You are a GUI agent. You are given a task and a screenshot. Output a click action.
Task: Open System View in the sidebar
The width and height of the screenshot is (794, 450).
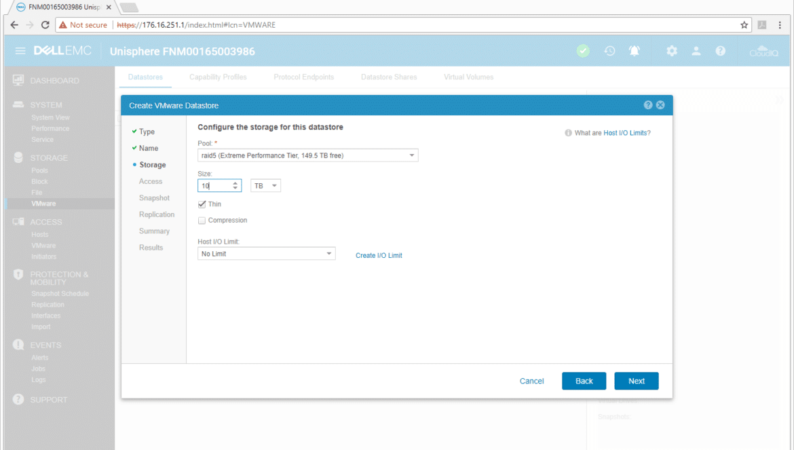(51, 117)
